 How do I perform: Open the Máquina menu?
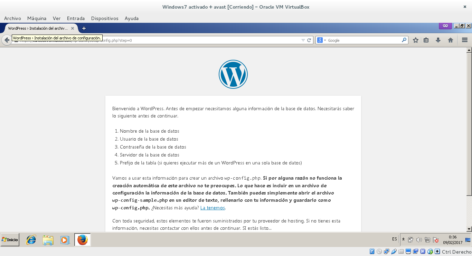(37, 18)
